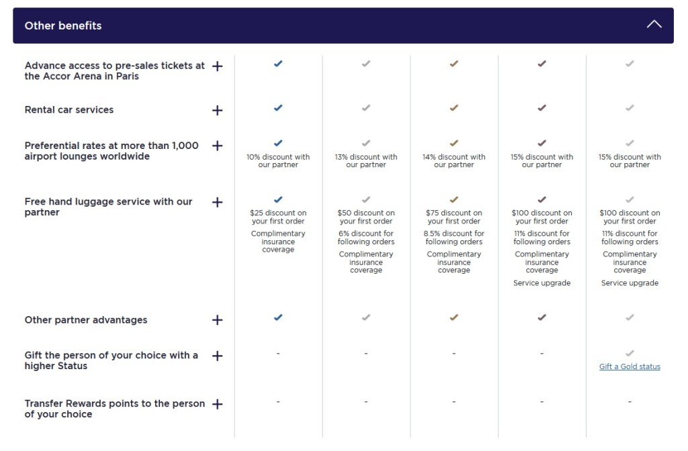688x451 pixels.
Task: Expand Preferential rates at airport lounges row
Action: (x=217, y=146)
